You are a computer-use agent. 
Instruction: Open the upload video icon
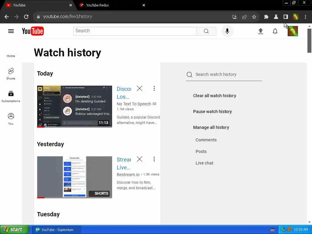pyautogui.click(x=261, y=31)
